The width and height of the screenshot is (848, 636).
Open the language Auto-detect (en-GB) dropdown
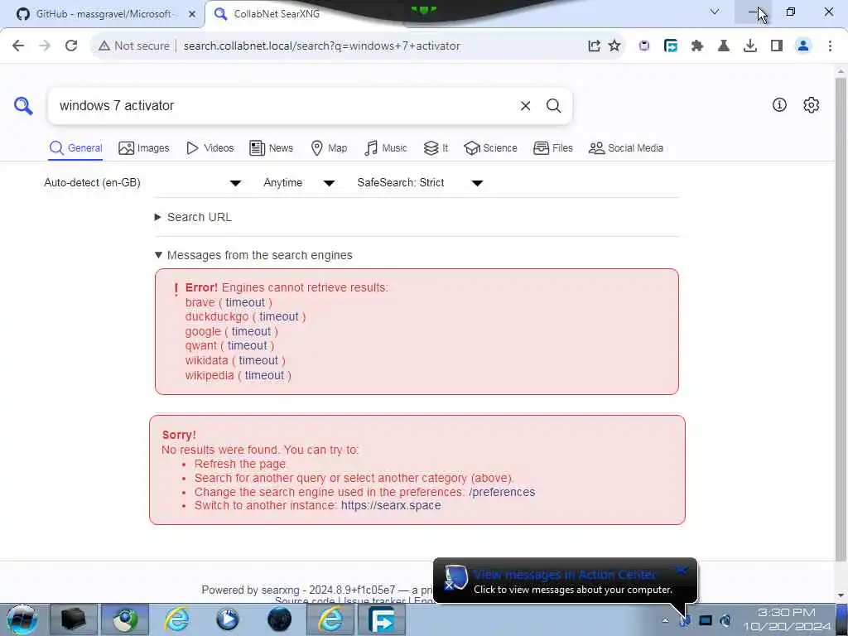point(142,183)
